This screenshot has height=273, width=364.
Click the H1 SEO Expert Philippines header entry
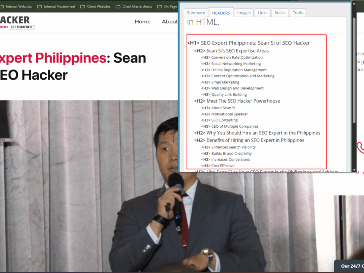[249, 43]
